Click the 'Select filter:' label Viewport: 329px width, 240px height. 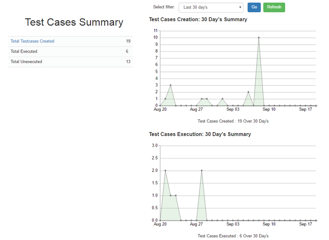tap(164, 7)
